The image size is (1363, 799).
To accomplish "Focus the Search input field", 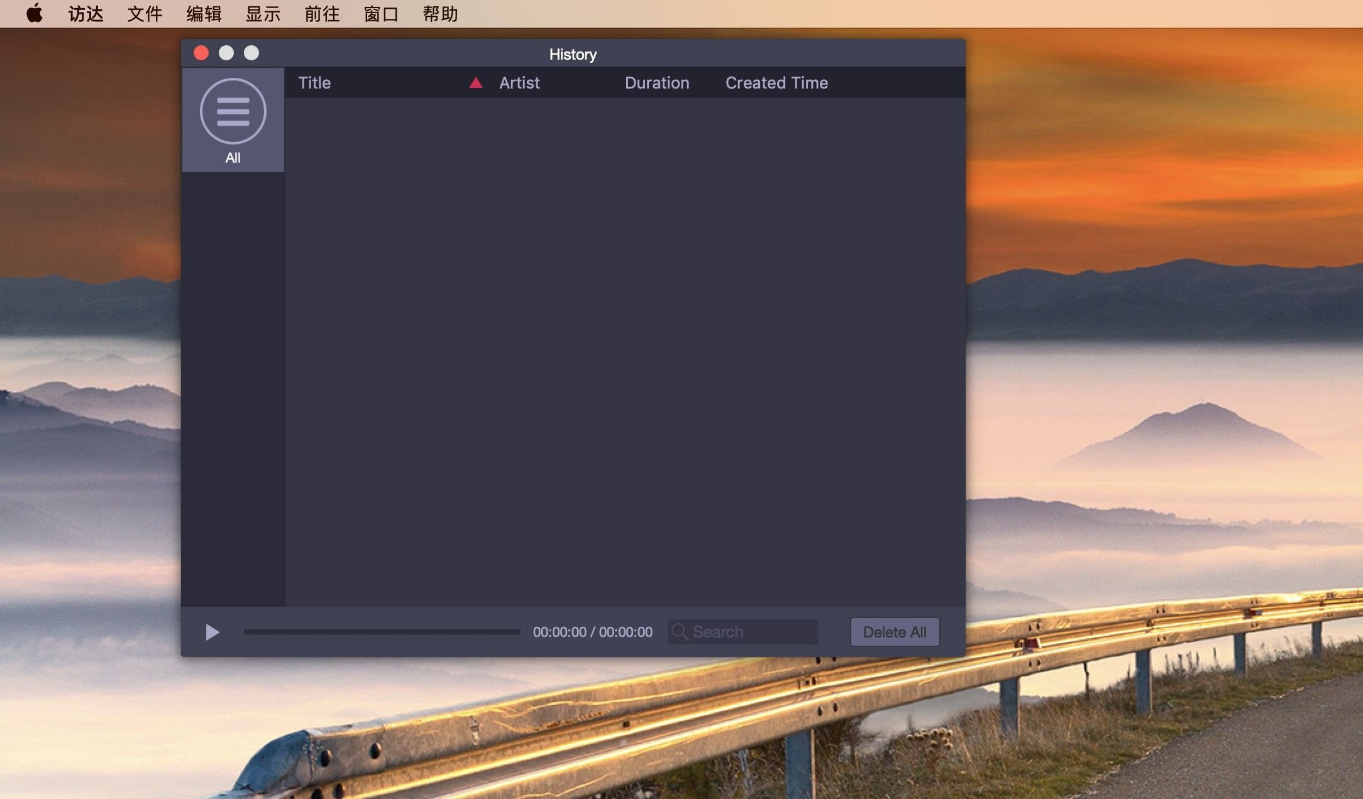I will click(x=743, y=632).
